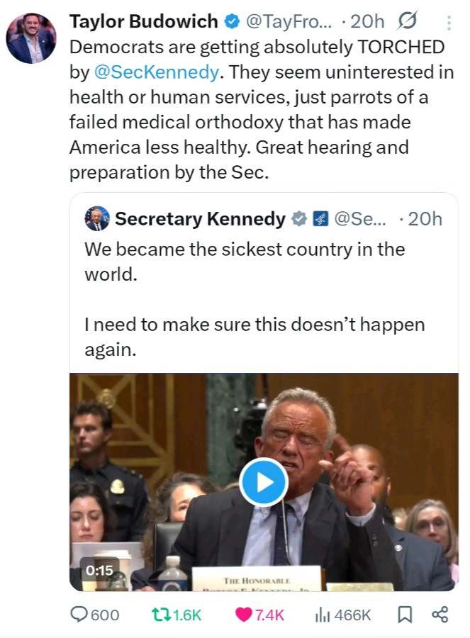The height and width of the screenshot is (638, 470).
Task: Click Secretary Kennedy's small avatar
Action: click(x=97, y=219)
